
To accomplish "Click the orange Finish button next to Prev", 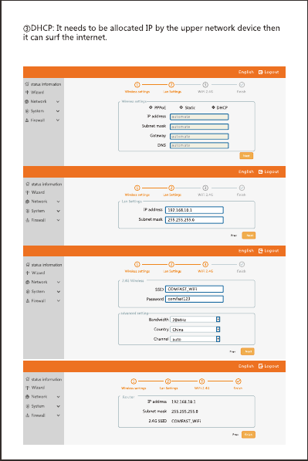I will pyautogui.click(x=249, y=435).
